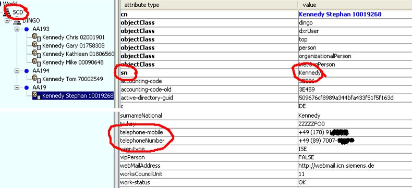
Task: Click the blue dot icon of AA194
Action: (x=26, y=71)
